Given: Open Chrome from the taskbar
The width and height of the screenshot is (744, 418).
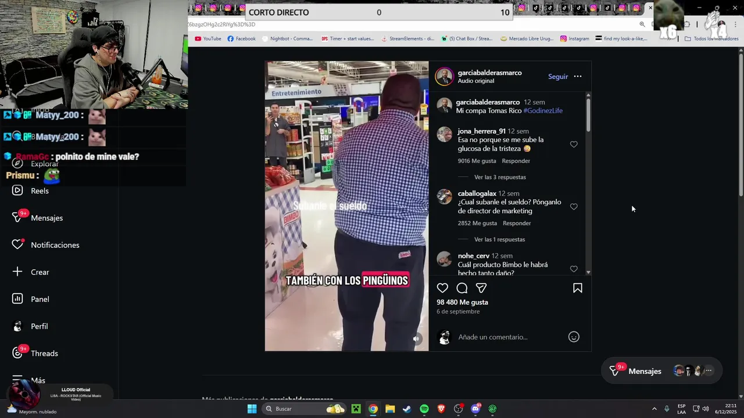Looking at the screenshot, I should point(373,409).
